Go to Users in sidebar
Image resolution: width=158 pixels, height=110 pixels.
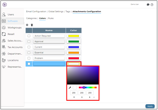[11, 15]
